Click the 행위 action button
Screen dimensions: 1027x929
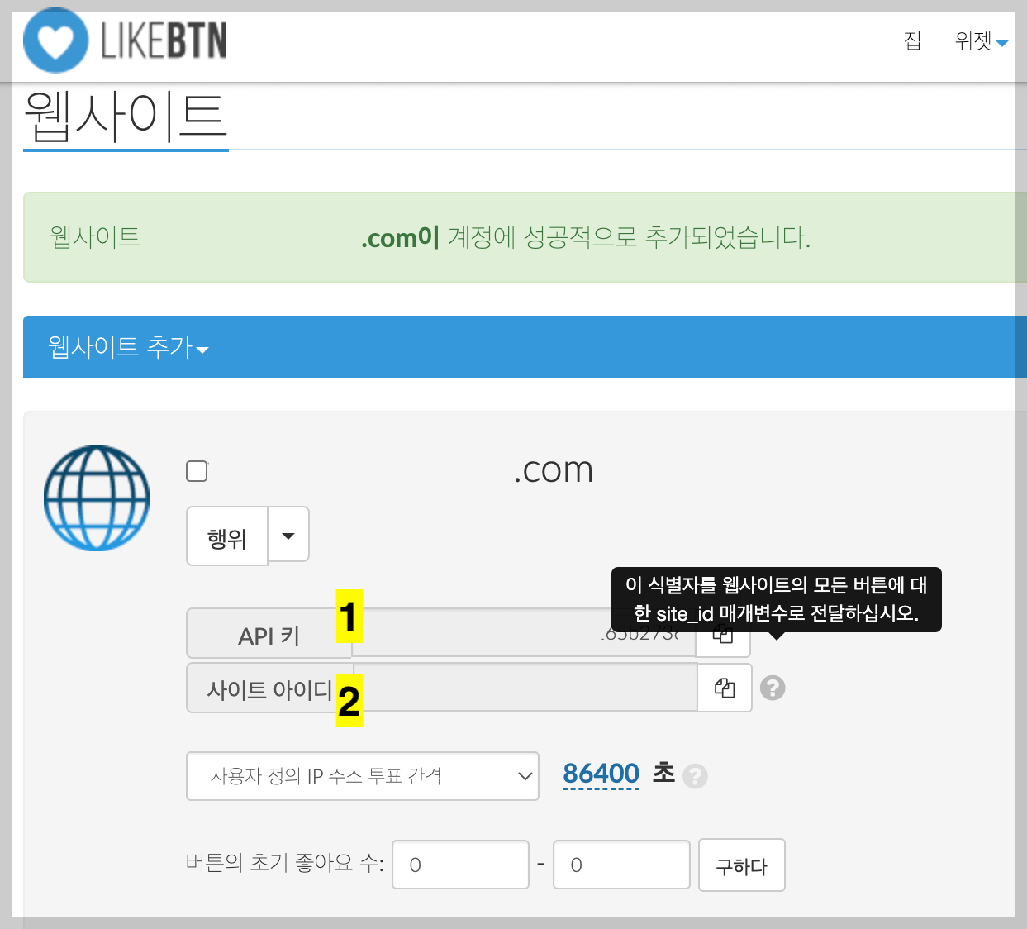coord(226,535)
